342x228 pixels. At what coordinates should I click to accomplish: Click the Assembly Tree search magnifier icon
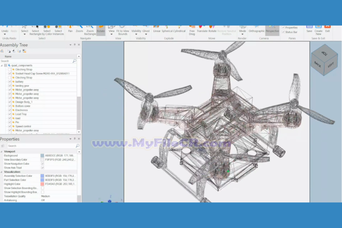point(75,61)
